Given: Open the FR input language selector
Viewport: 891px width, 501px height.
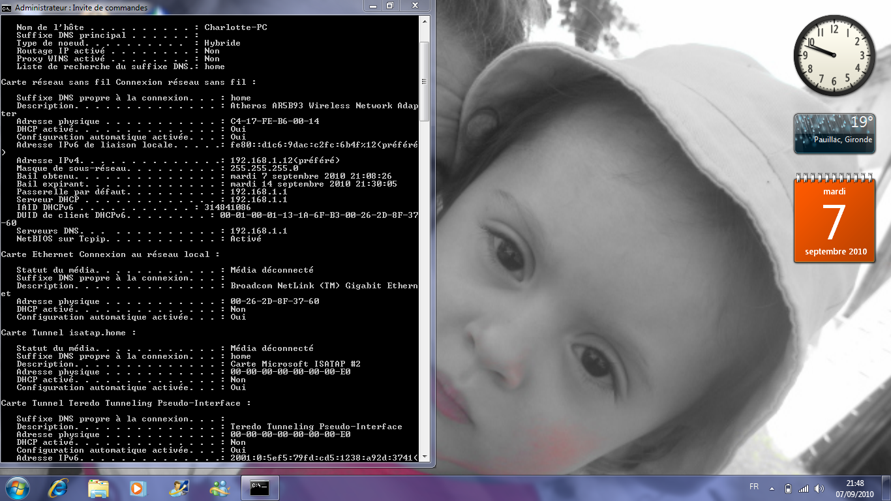Looking at the screenshot, I should 754,487.
